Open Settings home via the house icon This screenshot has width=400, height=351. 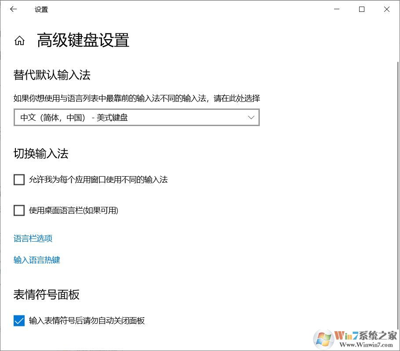pyautogui.click(x=19, y=40)
